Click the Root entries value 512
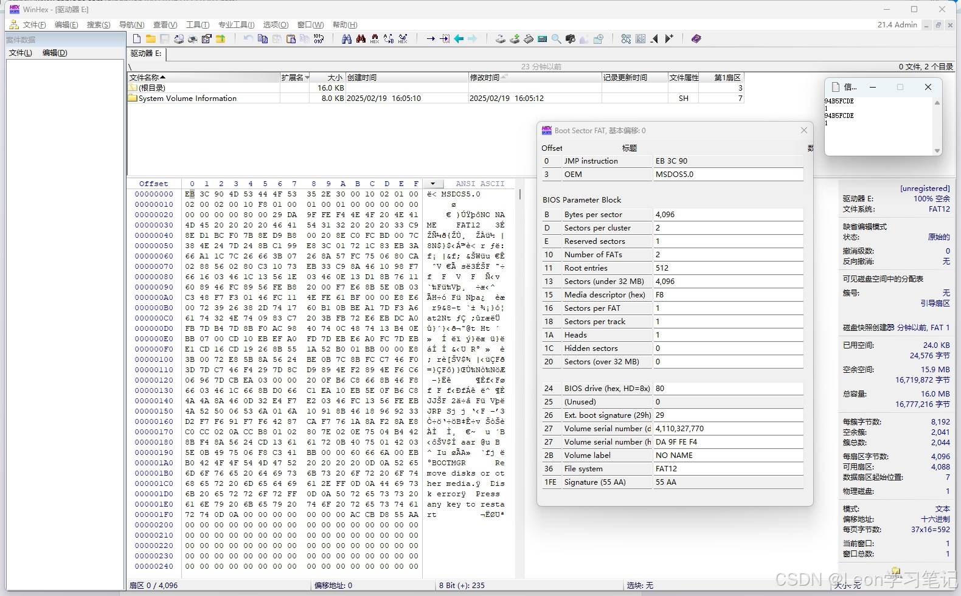 pos(728,268)
